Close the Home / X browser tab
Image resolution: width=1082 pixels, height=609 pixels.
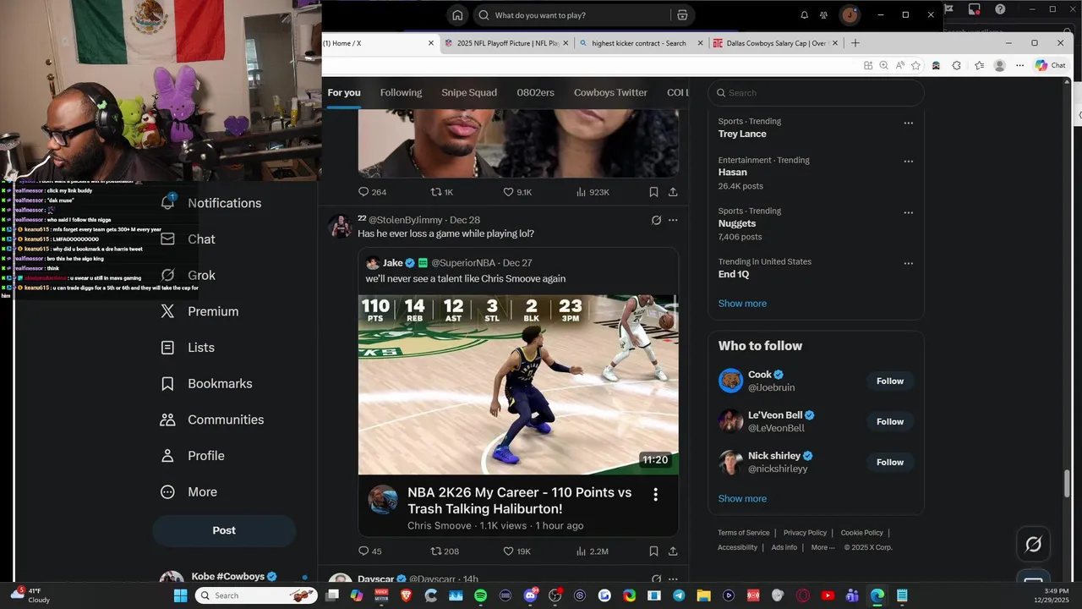point(431,43)
